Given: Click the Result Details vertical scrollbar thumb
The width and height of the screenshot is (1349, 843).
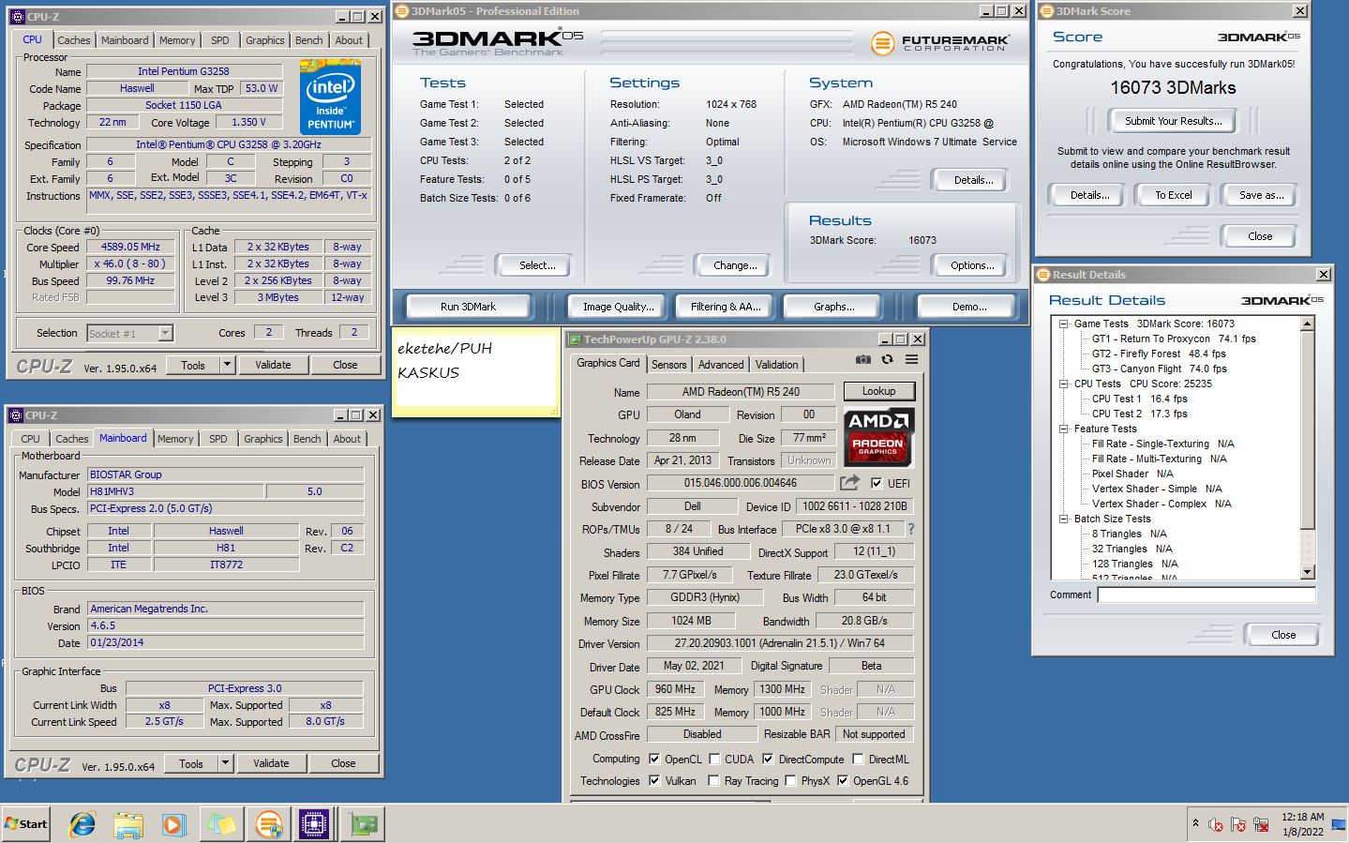Looking at the screenshot, I should tap(1308, 430).
